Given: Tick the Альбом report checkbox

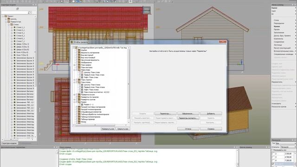Looking at the screenshot, I should [x=77, y=50].
